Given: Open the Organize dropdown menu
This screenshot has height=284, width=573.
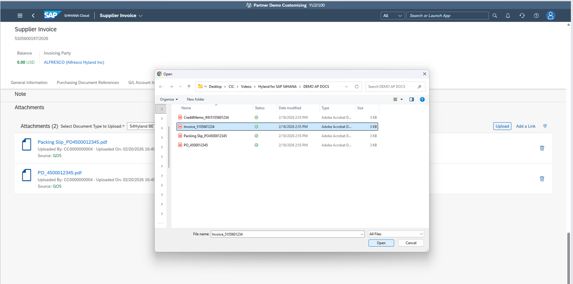Looking at the screenshot, I should pos(169,99).
